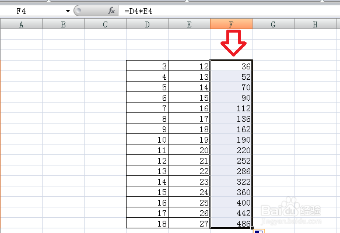The width and height of the screenshot is (340, 233).
Task: Click cell with value 52
Action: (x=231, y=76)
